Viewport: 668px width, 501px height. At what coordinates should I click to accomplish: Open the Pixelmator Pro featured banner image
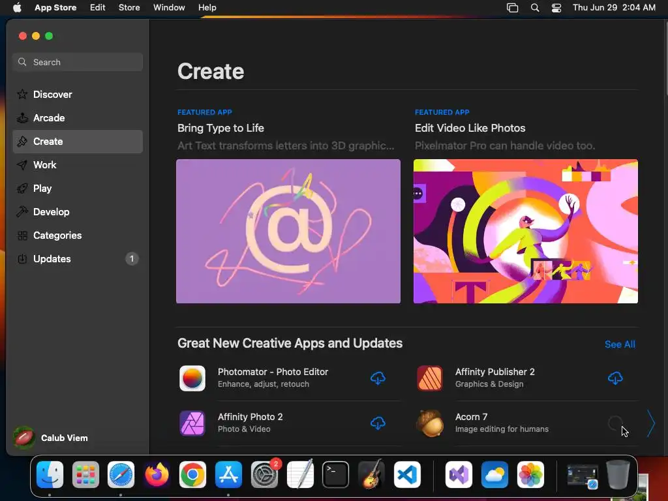pyautogui.click(x=525, y=232)
